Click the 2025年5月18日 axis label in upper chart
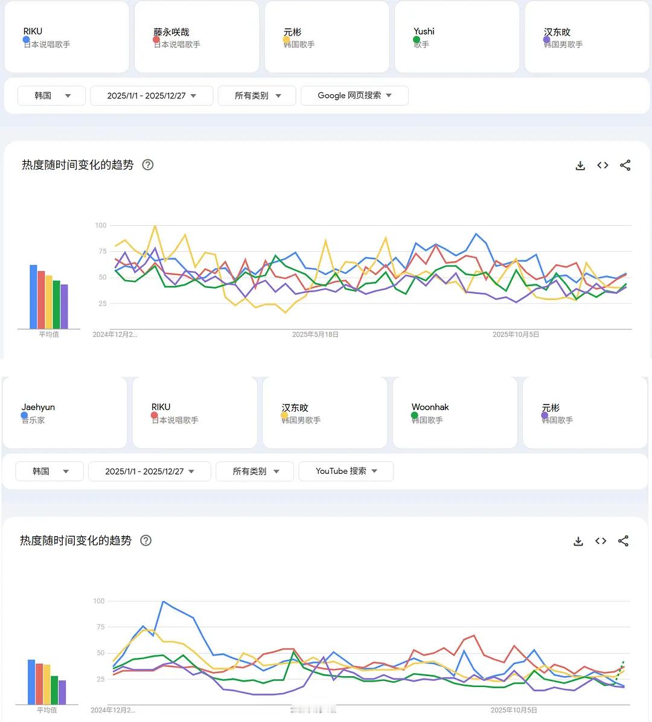 [x=315, y=335]
